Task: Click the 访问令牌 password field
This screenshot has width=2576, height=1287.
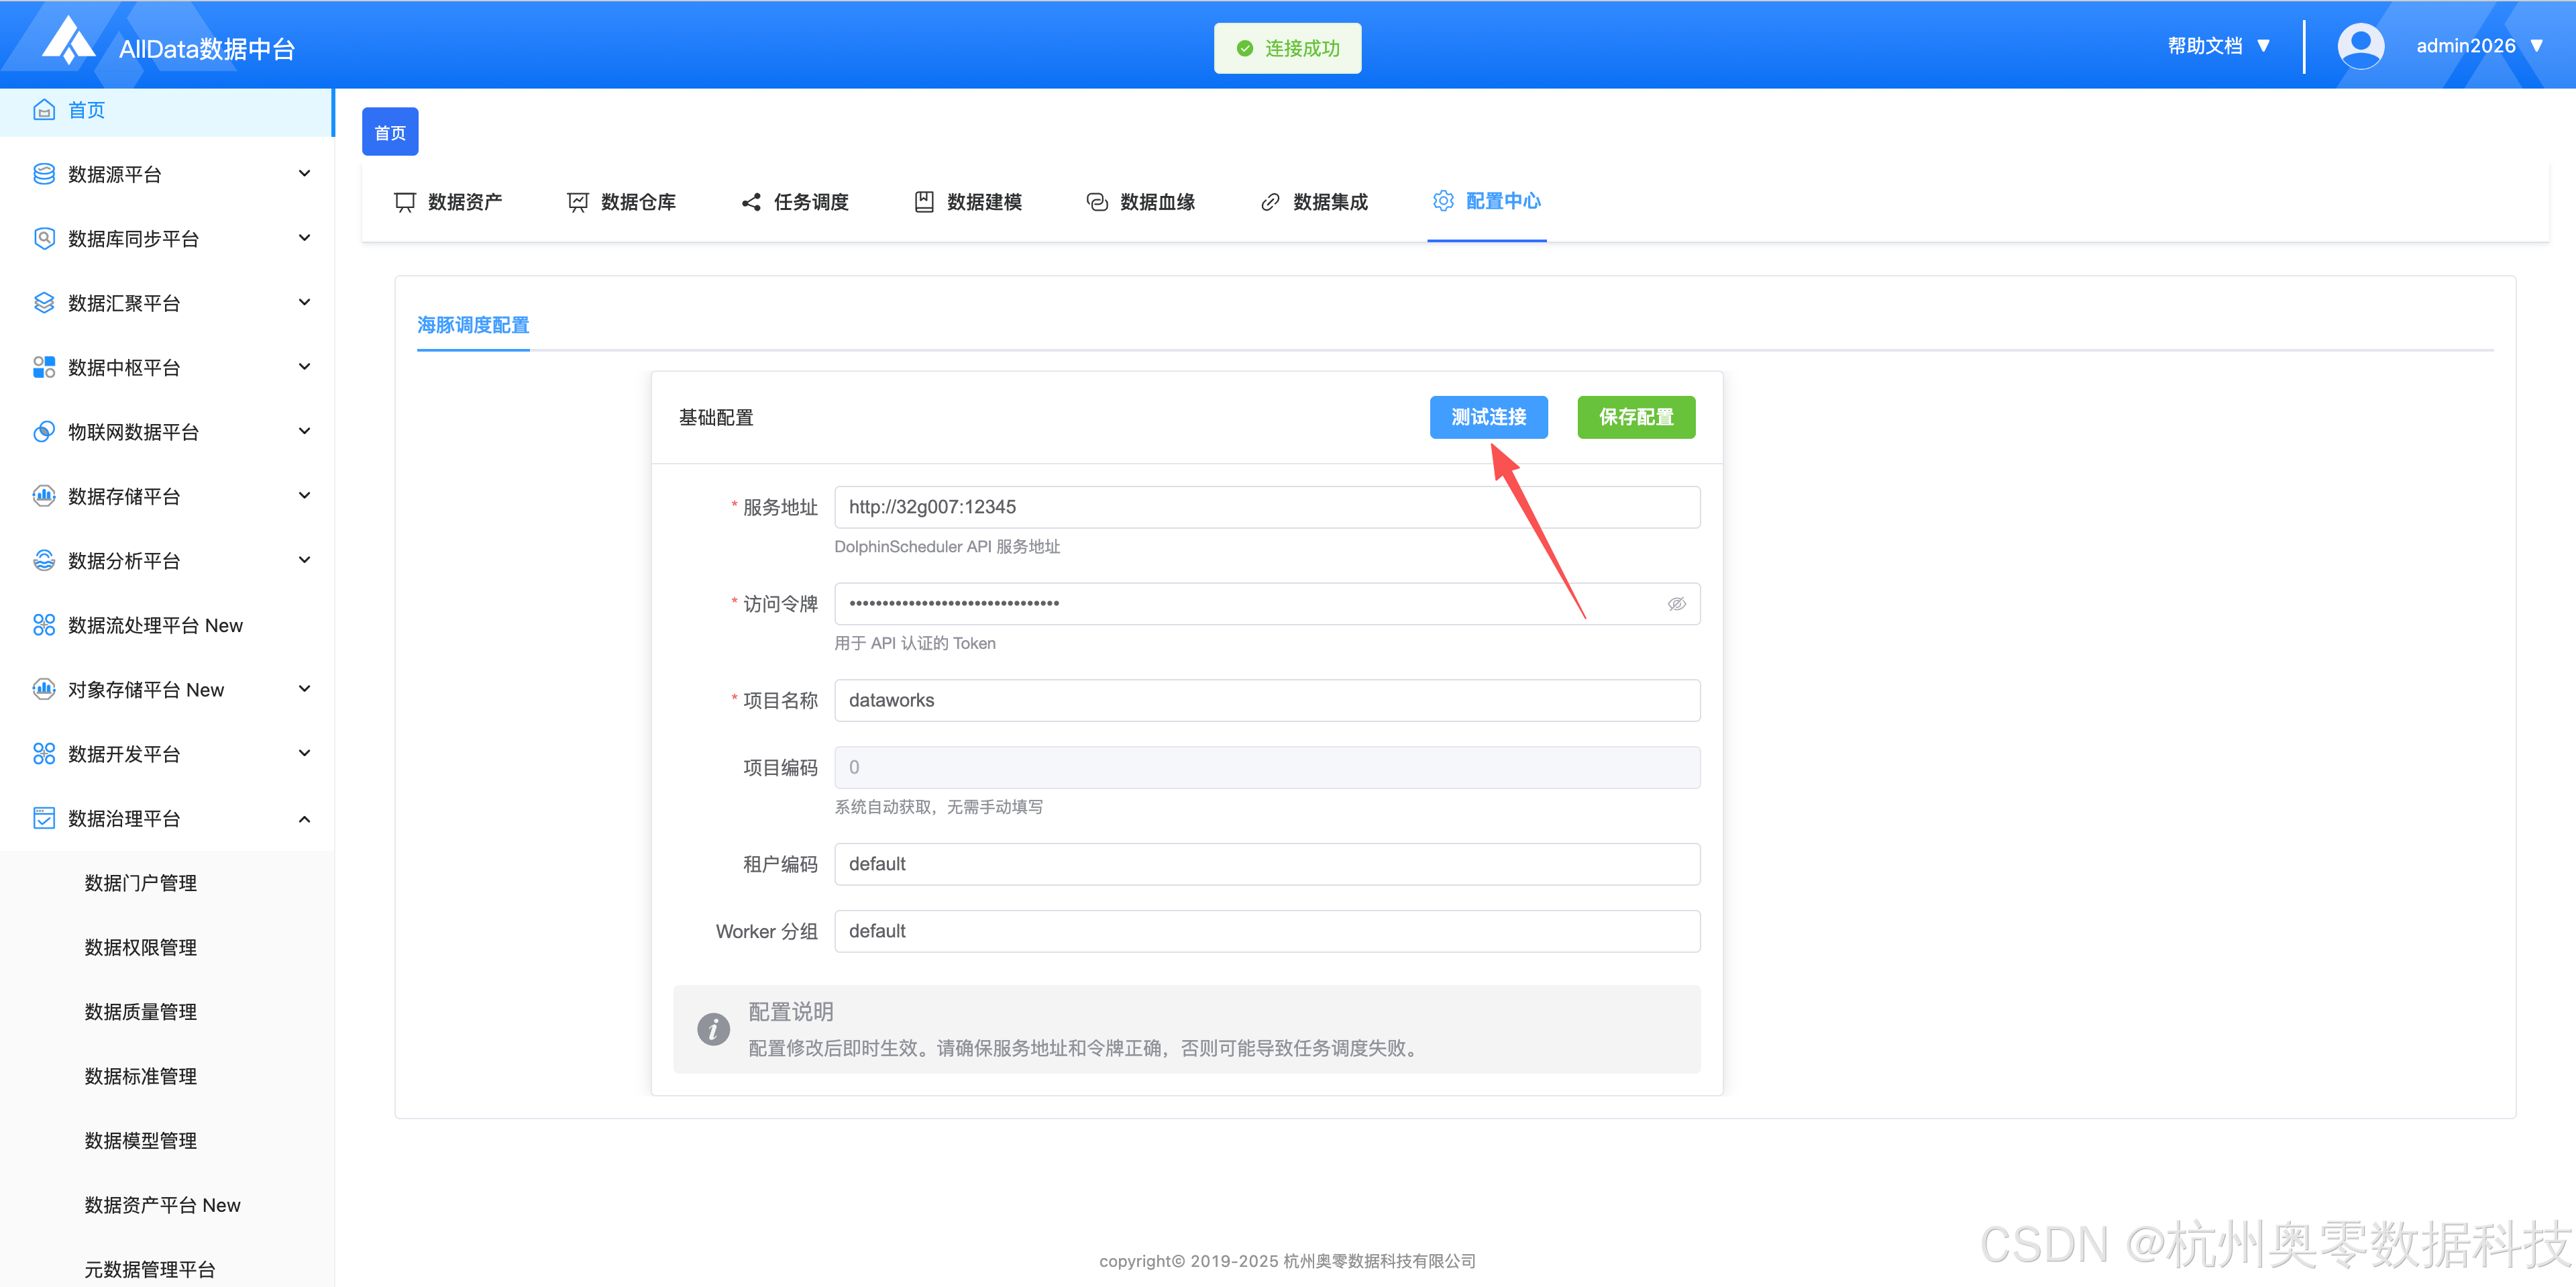Action: [1267, 604]
